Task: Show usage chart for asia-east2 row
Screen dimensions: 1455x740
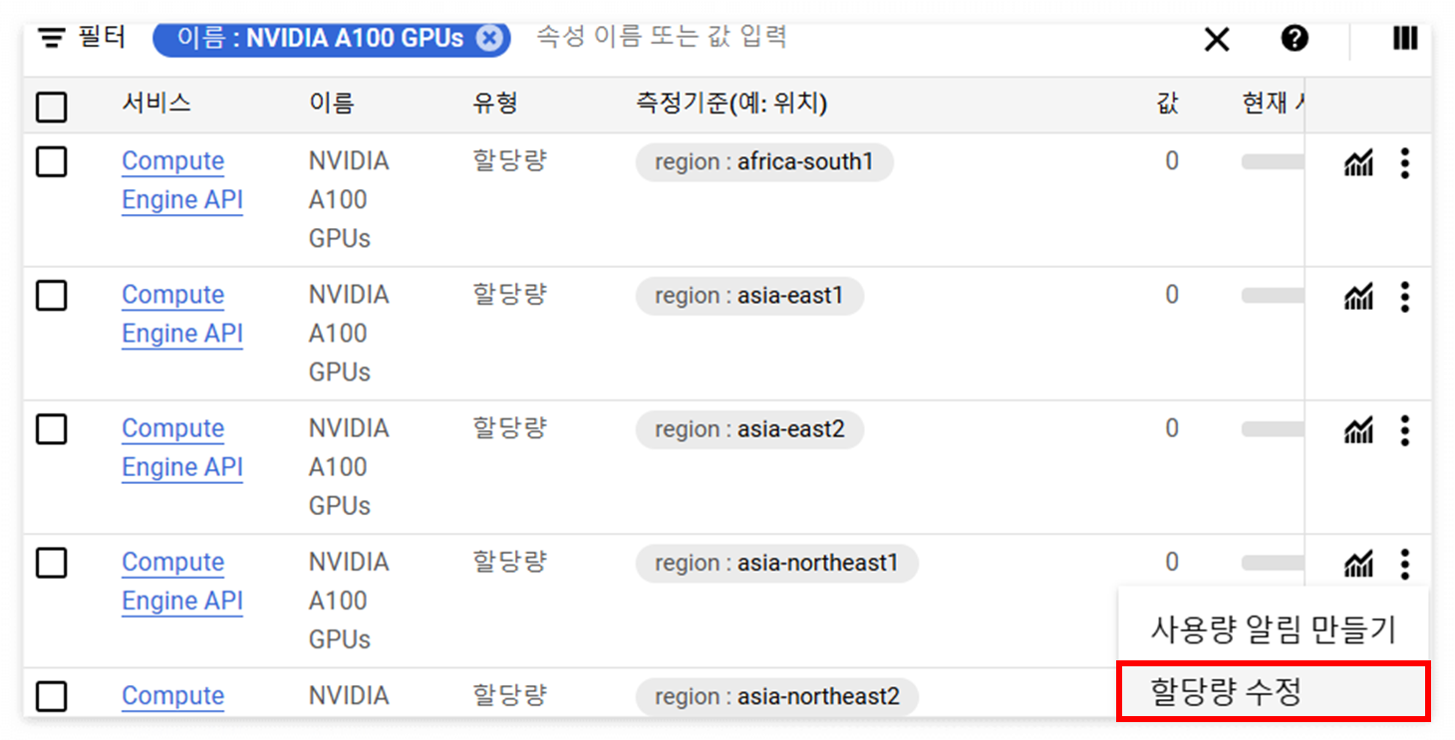Action: click(1358, 430)
